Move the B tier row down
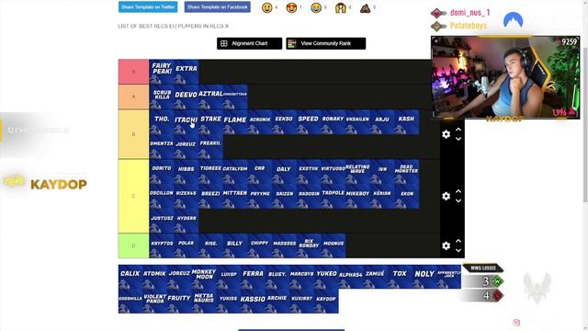 pos(458,139)
